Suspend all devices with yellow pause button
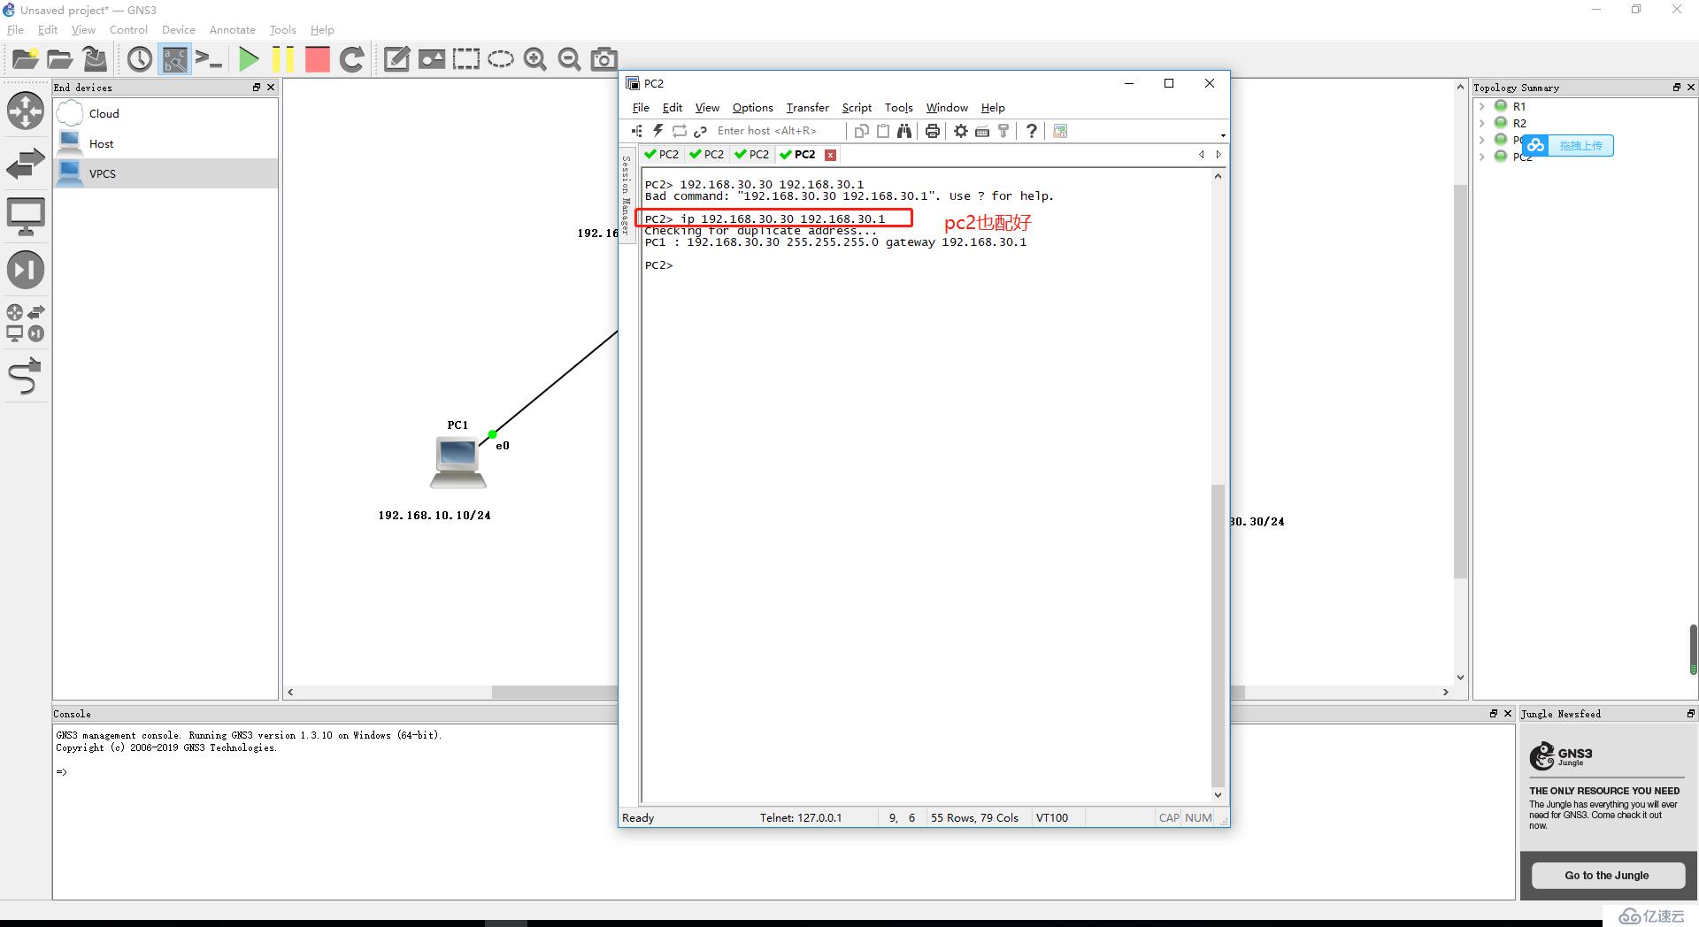 pos(282,59)
